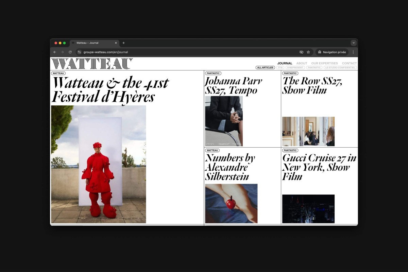Click the Johanna Parv seated figure thumbnail
The width and height of the screenshot is (408, 272).
(224, 121)
